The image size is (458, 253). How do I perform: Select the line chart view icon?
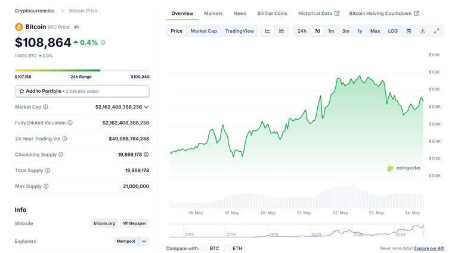(x=268, y=31)
